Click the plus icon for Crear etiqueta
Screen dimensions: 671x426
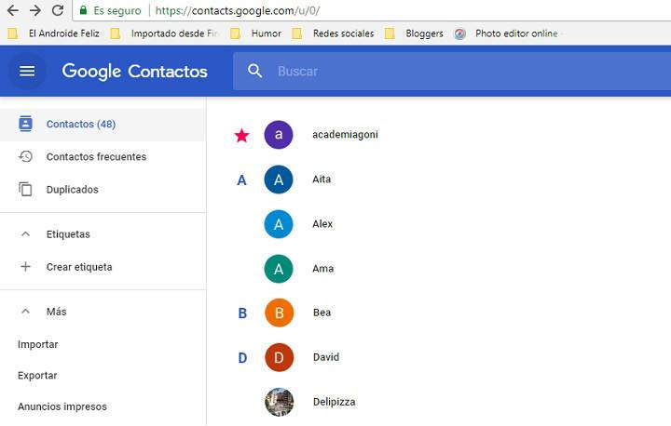point(26,267)
